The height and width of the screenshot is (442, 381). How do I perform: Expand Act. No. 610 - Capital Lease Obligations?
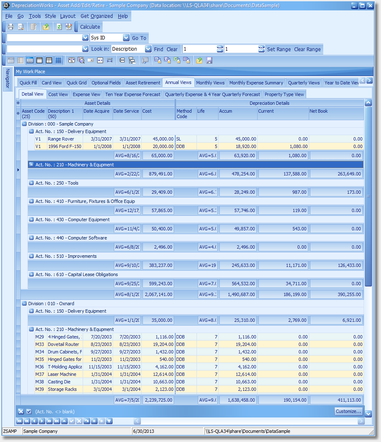tap(31, 274)
